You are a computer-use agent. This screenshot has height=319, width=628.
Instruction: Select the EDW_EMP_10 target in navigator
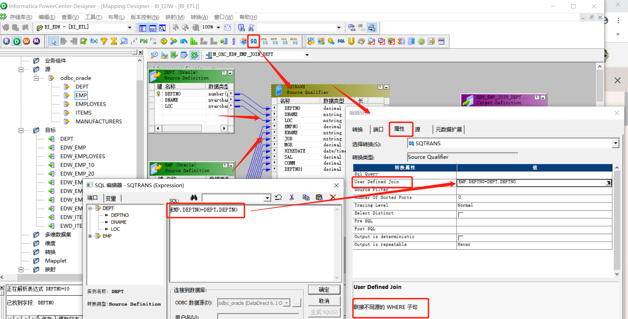coord(77,165)
